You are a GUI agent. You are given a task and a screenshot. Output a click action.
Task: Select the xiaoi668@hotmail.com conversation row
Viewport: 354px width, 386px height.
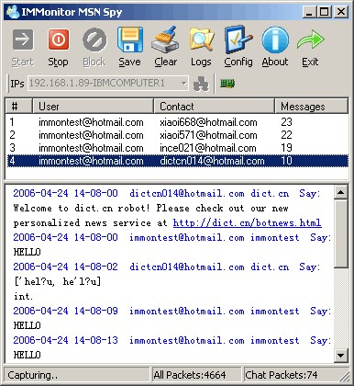(177, 122)
